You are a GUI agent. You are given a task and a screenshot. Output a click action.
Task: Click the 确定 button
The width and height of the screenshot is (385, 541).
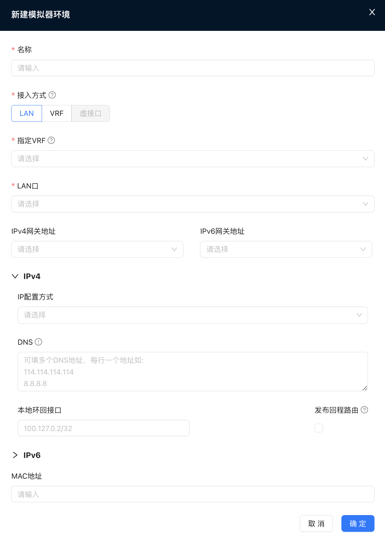358,524
